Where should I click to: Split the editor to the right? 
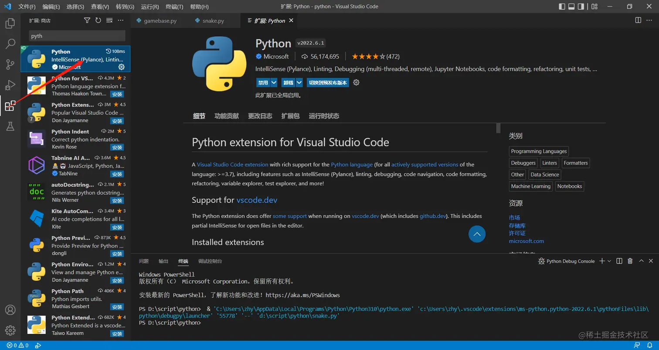click(x=638, y=20)
